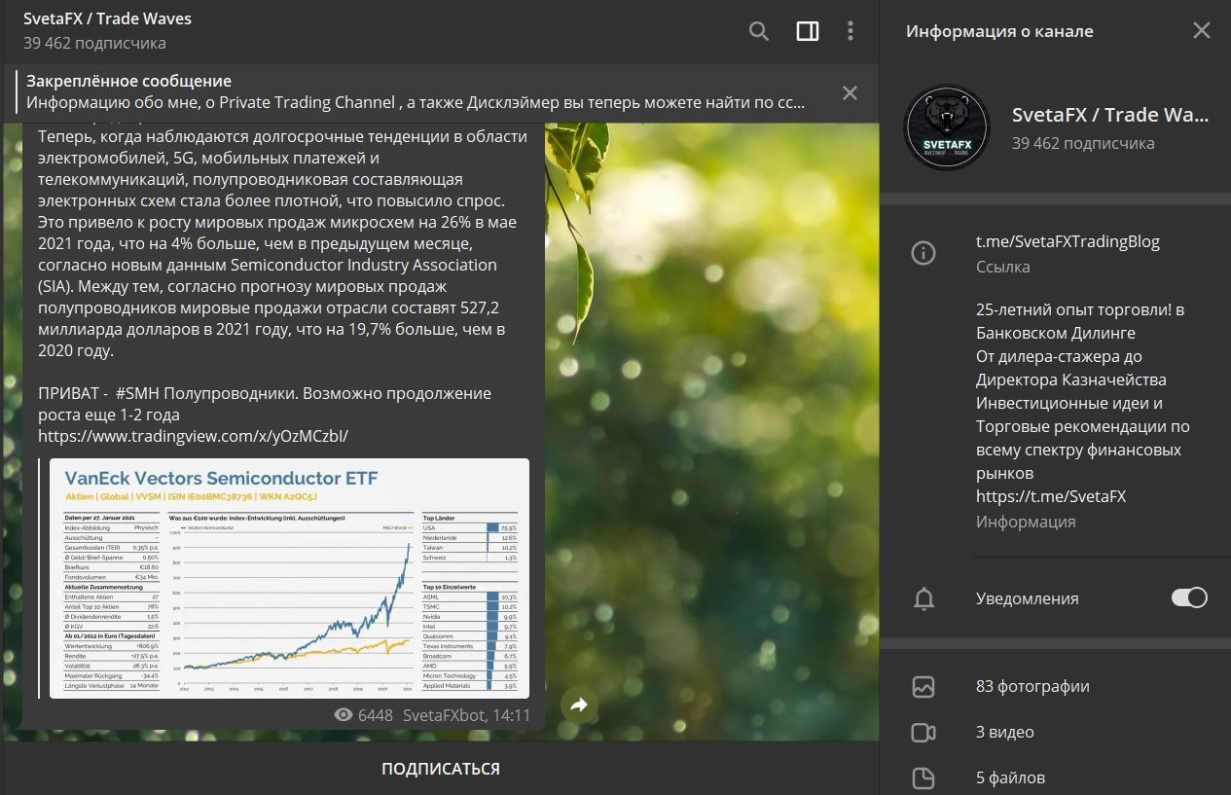Open the https://t.me/SvetaFX link
Viewport: 1231px width, 795px height.
1051,496
